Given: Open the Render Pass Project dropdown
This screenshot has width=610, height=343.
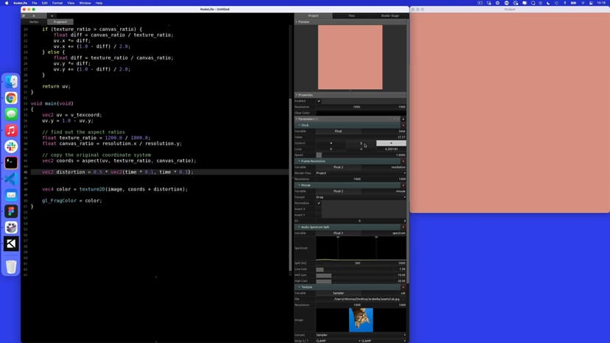Looking at the screenshot, I should [361, 173].
